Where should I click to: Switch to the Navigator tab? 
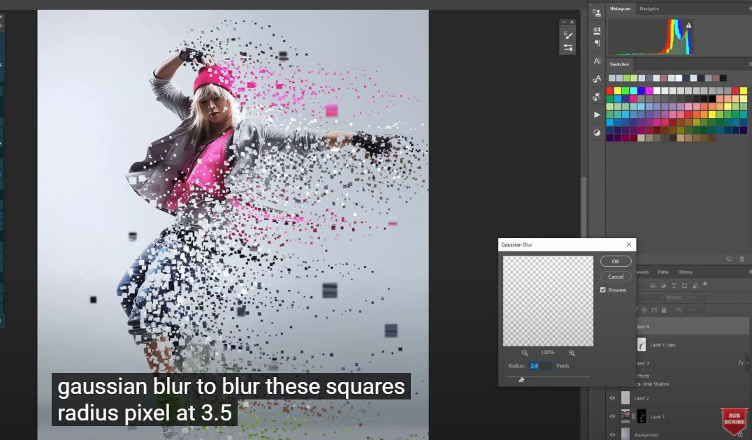649,8
